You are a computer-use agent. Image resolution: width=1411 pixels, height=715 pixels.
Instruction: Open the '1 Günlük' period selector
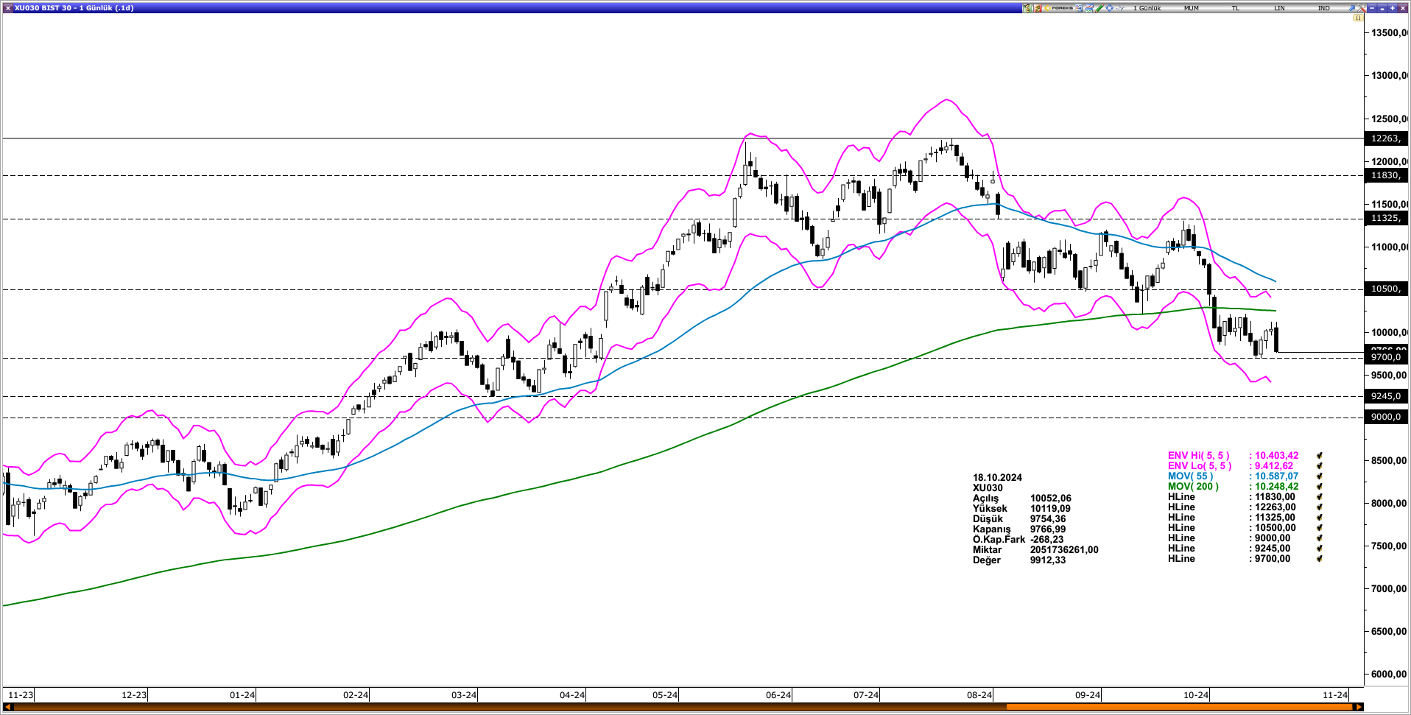[x=1147, y=8]
